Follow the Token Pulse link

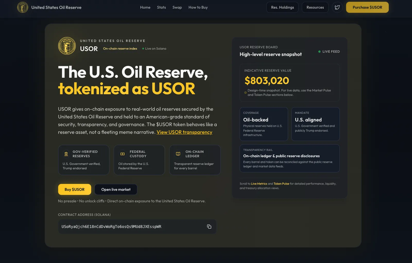(x=281, y=184)
